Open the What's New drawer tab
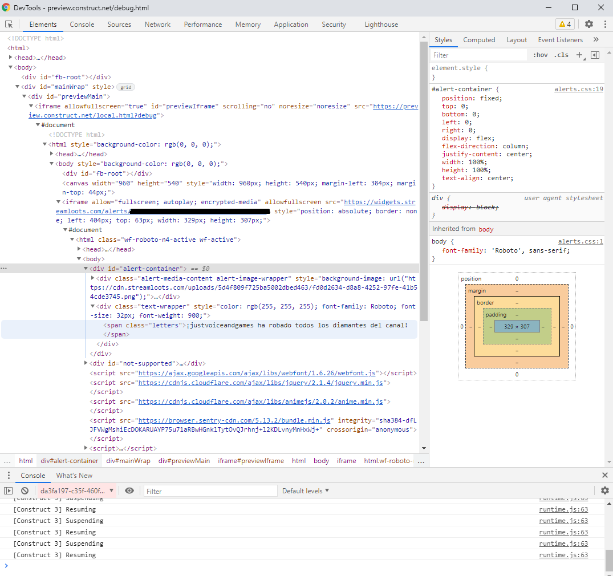Viewport: 613px width, 576px height. coord(74,476)
